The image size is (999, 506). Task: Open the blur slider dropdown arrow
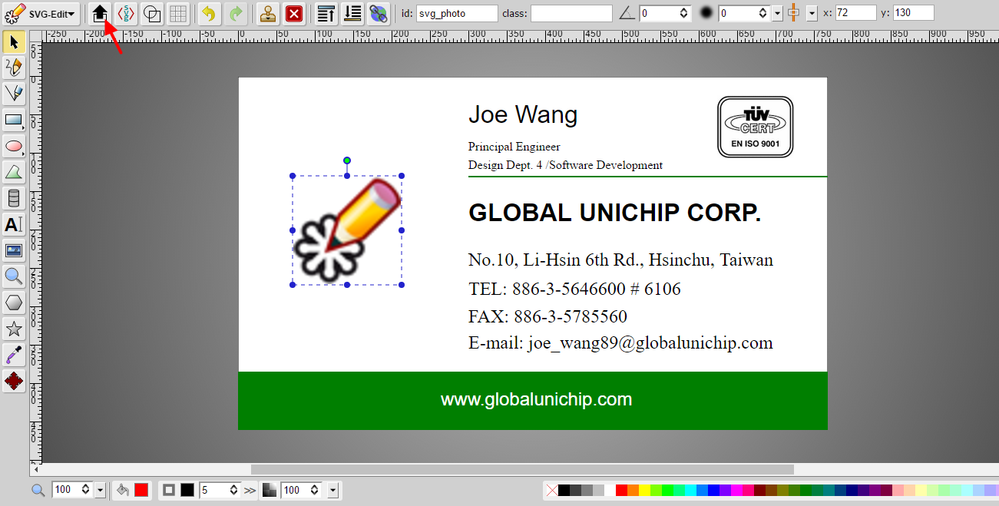click(777, 13)
